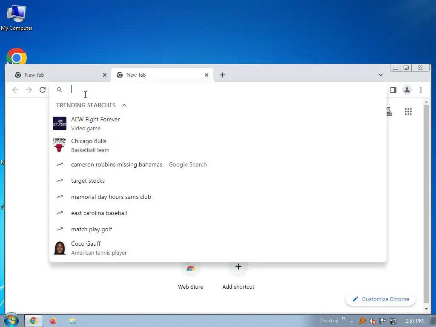Reload the current page
This screenshot has height=327, width=436.
tap(43, 90)
